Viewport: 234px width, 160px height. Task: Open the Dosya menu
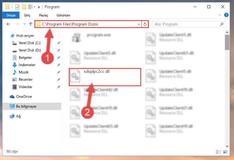pos(11,15)
